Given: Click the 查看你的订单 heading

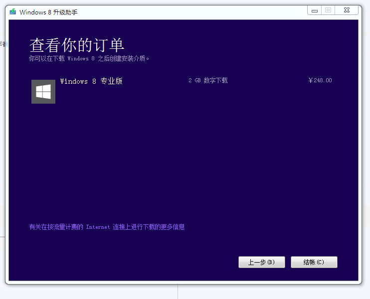Looking at the screenshot, I should pyautogui.click(x=76, y=45).
